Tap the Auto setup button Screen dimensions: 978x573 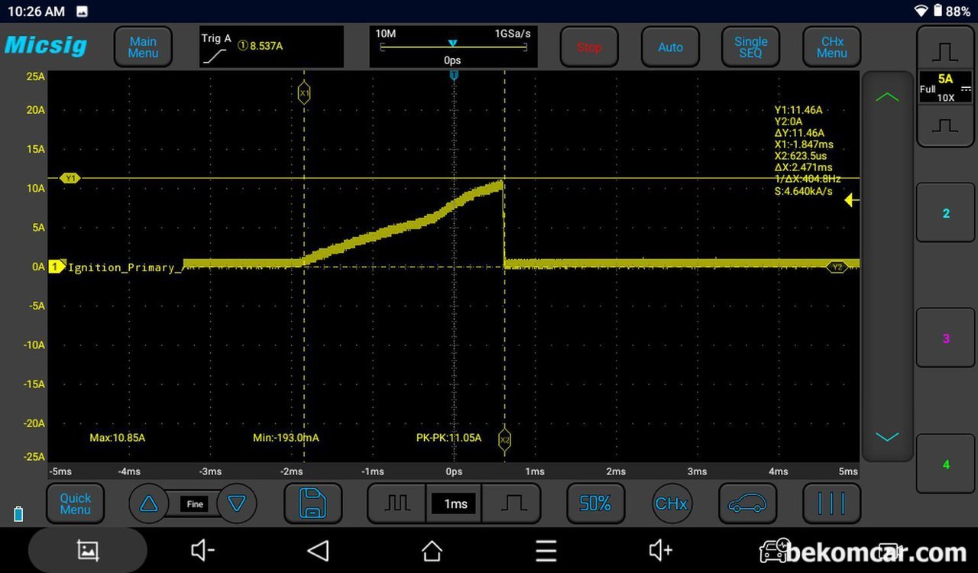pos(670,47)
